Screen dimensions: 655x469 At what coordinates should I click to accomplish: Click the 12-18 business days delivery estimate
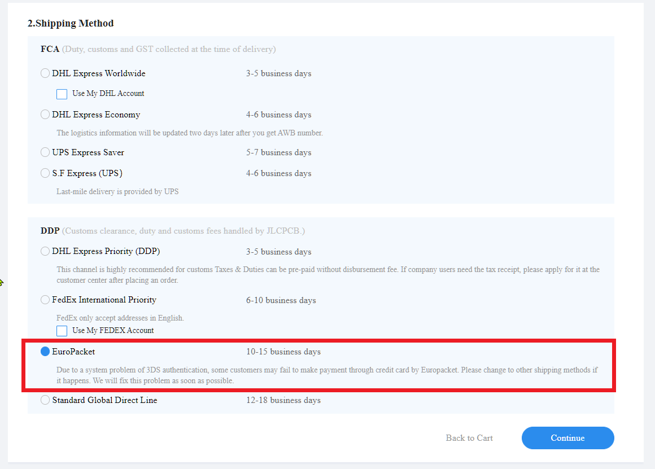pos(283,400)
